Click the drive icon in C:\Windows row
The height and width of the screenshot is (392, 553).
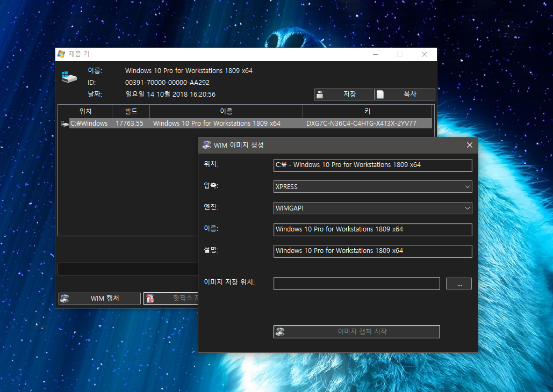point(64,124)
